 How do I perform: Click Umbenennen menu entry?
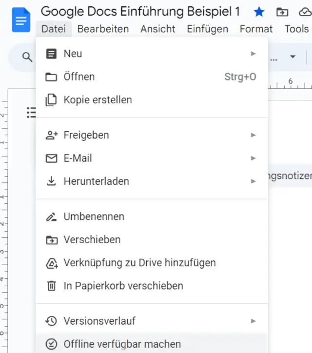pyautogui.click(x=94, y=216)
